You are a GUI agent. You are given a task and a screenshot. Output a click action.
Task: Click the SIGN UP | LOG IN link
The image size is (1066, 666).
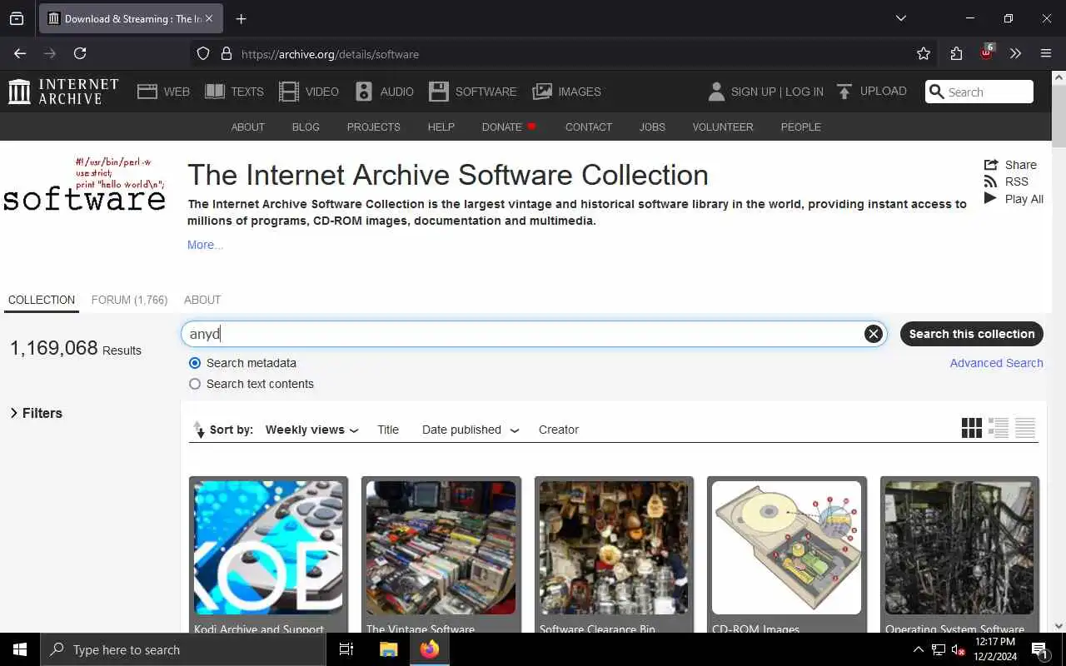click(777, 92)
